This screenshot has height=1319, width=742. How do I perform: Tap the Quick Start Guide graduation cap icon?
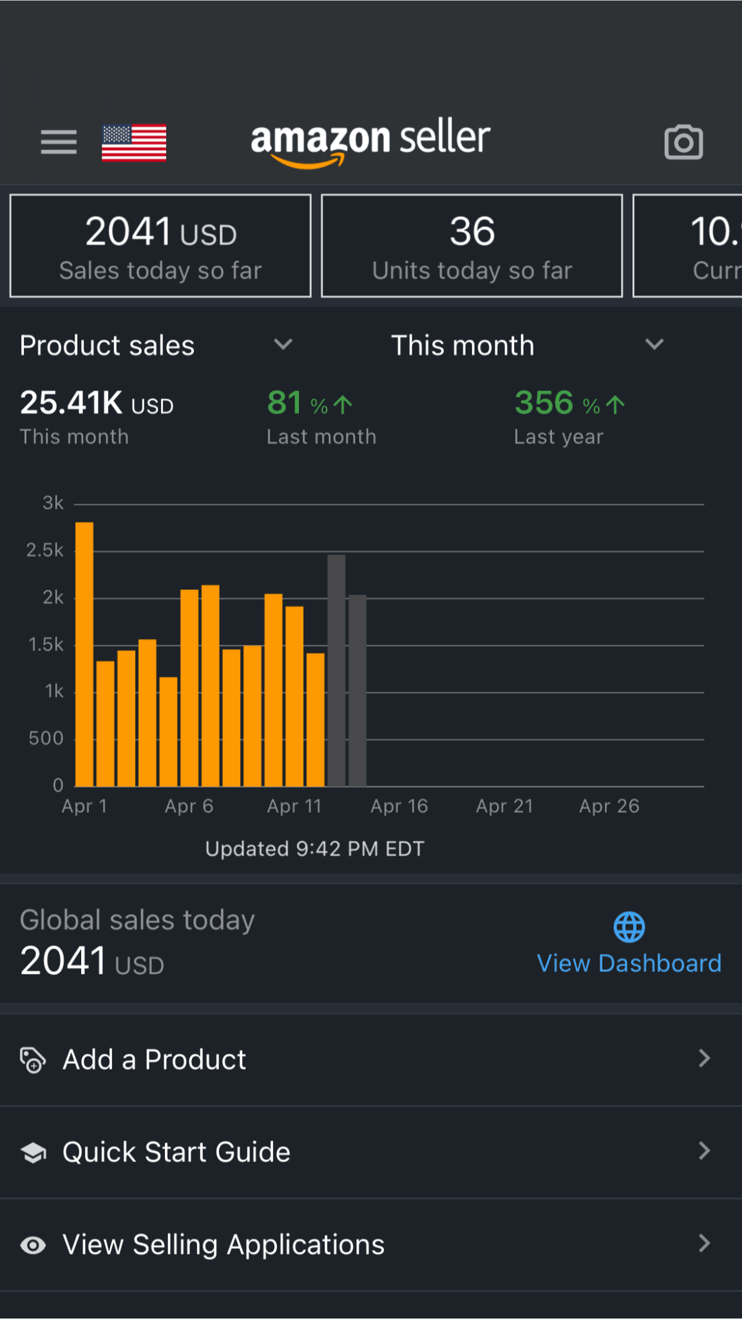(33, 1152)
